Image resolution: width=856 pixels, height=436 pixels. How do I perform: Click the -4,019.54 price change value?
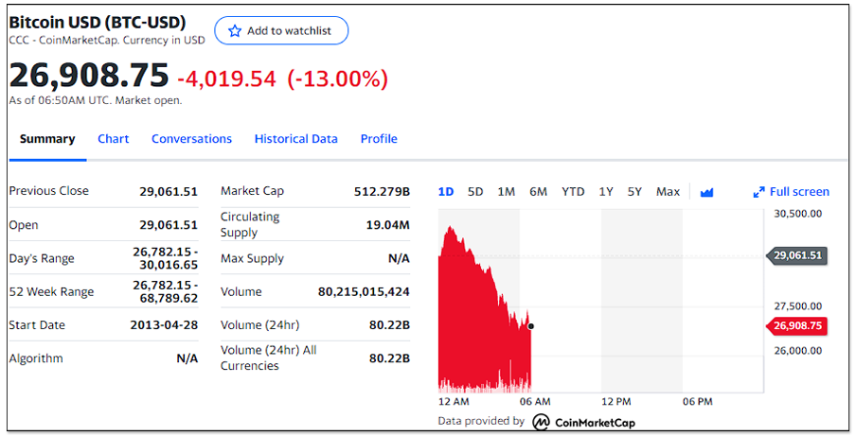pyautogui.click(x=226, y=79)
